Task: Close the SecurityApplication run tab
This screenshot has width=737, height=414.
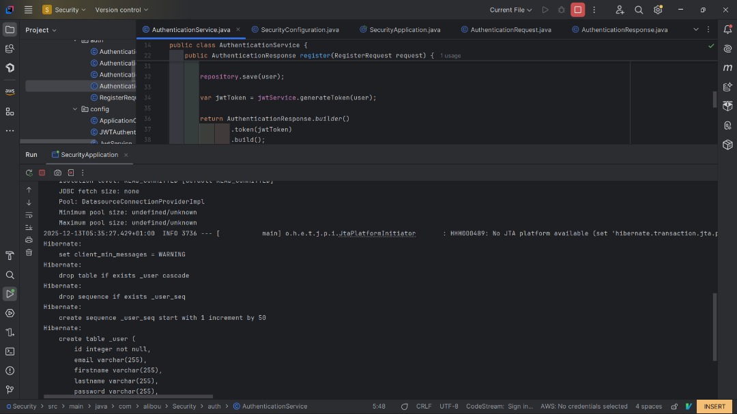Action: (126, 155)
